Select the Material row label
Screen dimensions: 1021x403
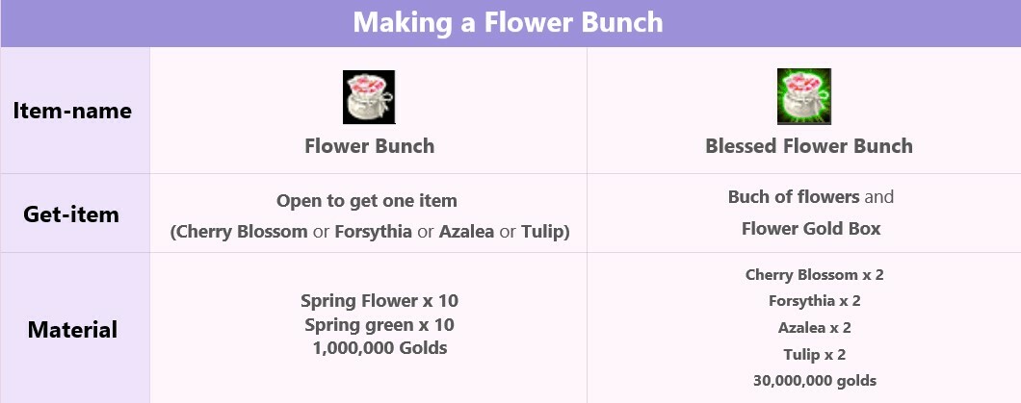point(72,330)
